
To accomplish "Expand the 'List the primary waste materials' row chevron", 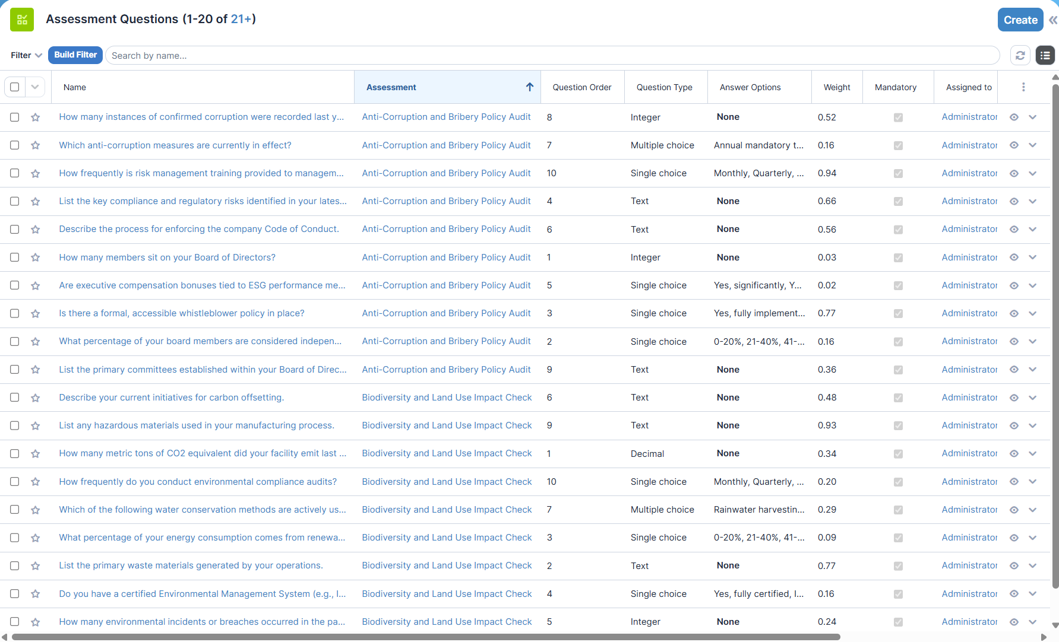I will (x=1033, y=565).
